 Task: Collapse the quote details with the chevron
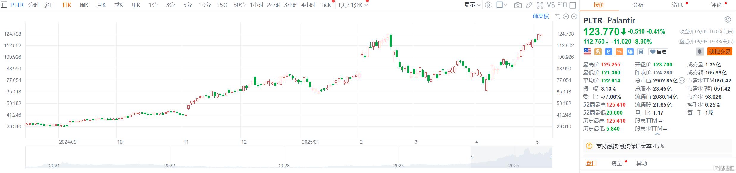tap(657, 134)
